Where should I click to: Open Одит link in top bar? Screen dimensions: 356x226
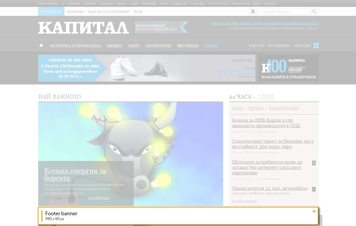pyautogui.click(x=134, y=3)
